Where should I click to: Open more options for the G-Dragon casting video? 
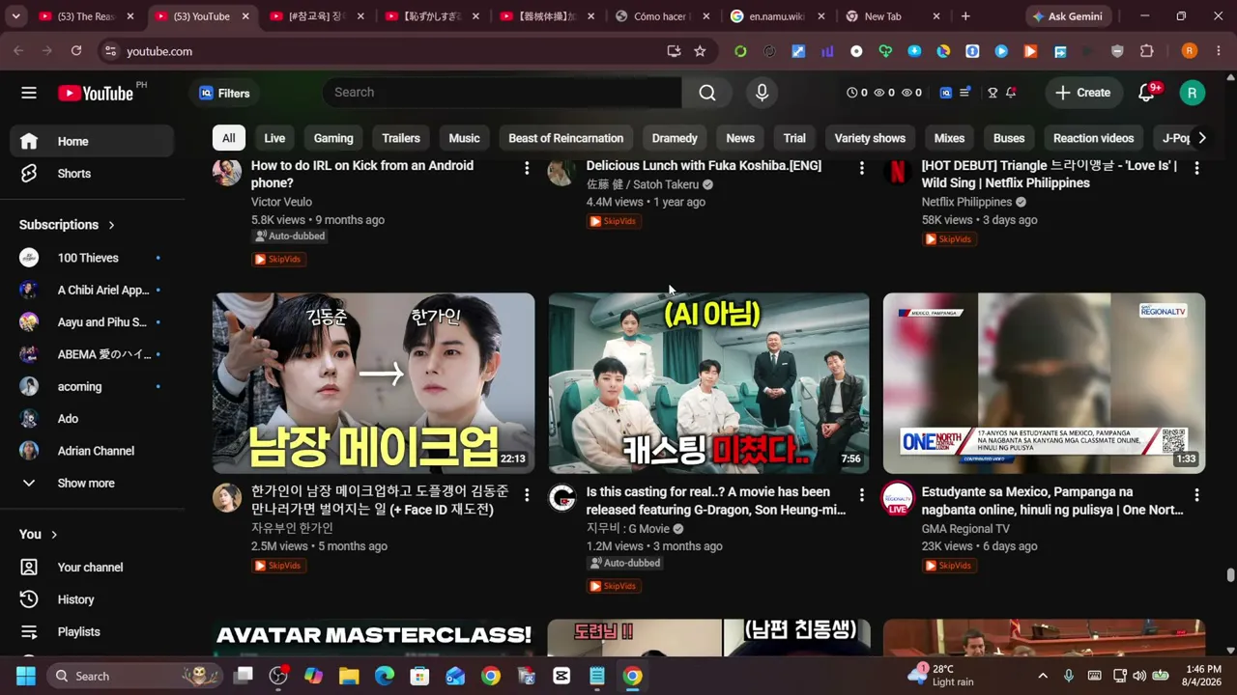[862, 495]
